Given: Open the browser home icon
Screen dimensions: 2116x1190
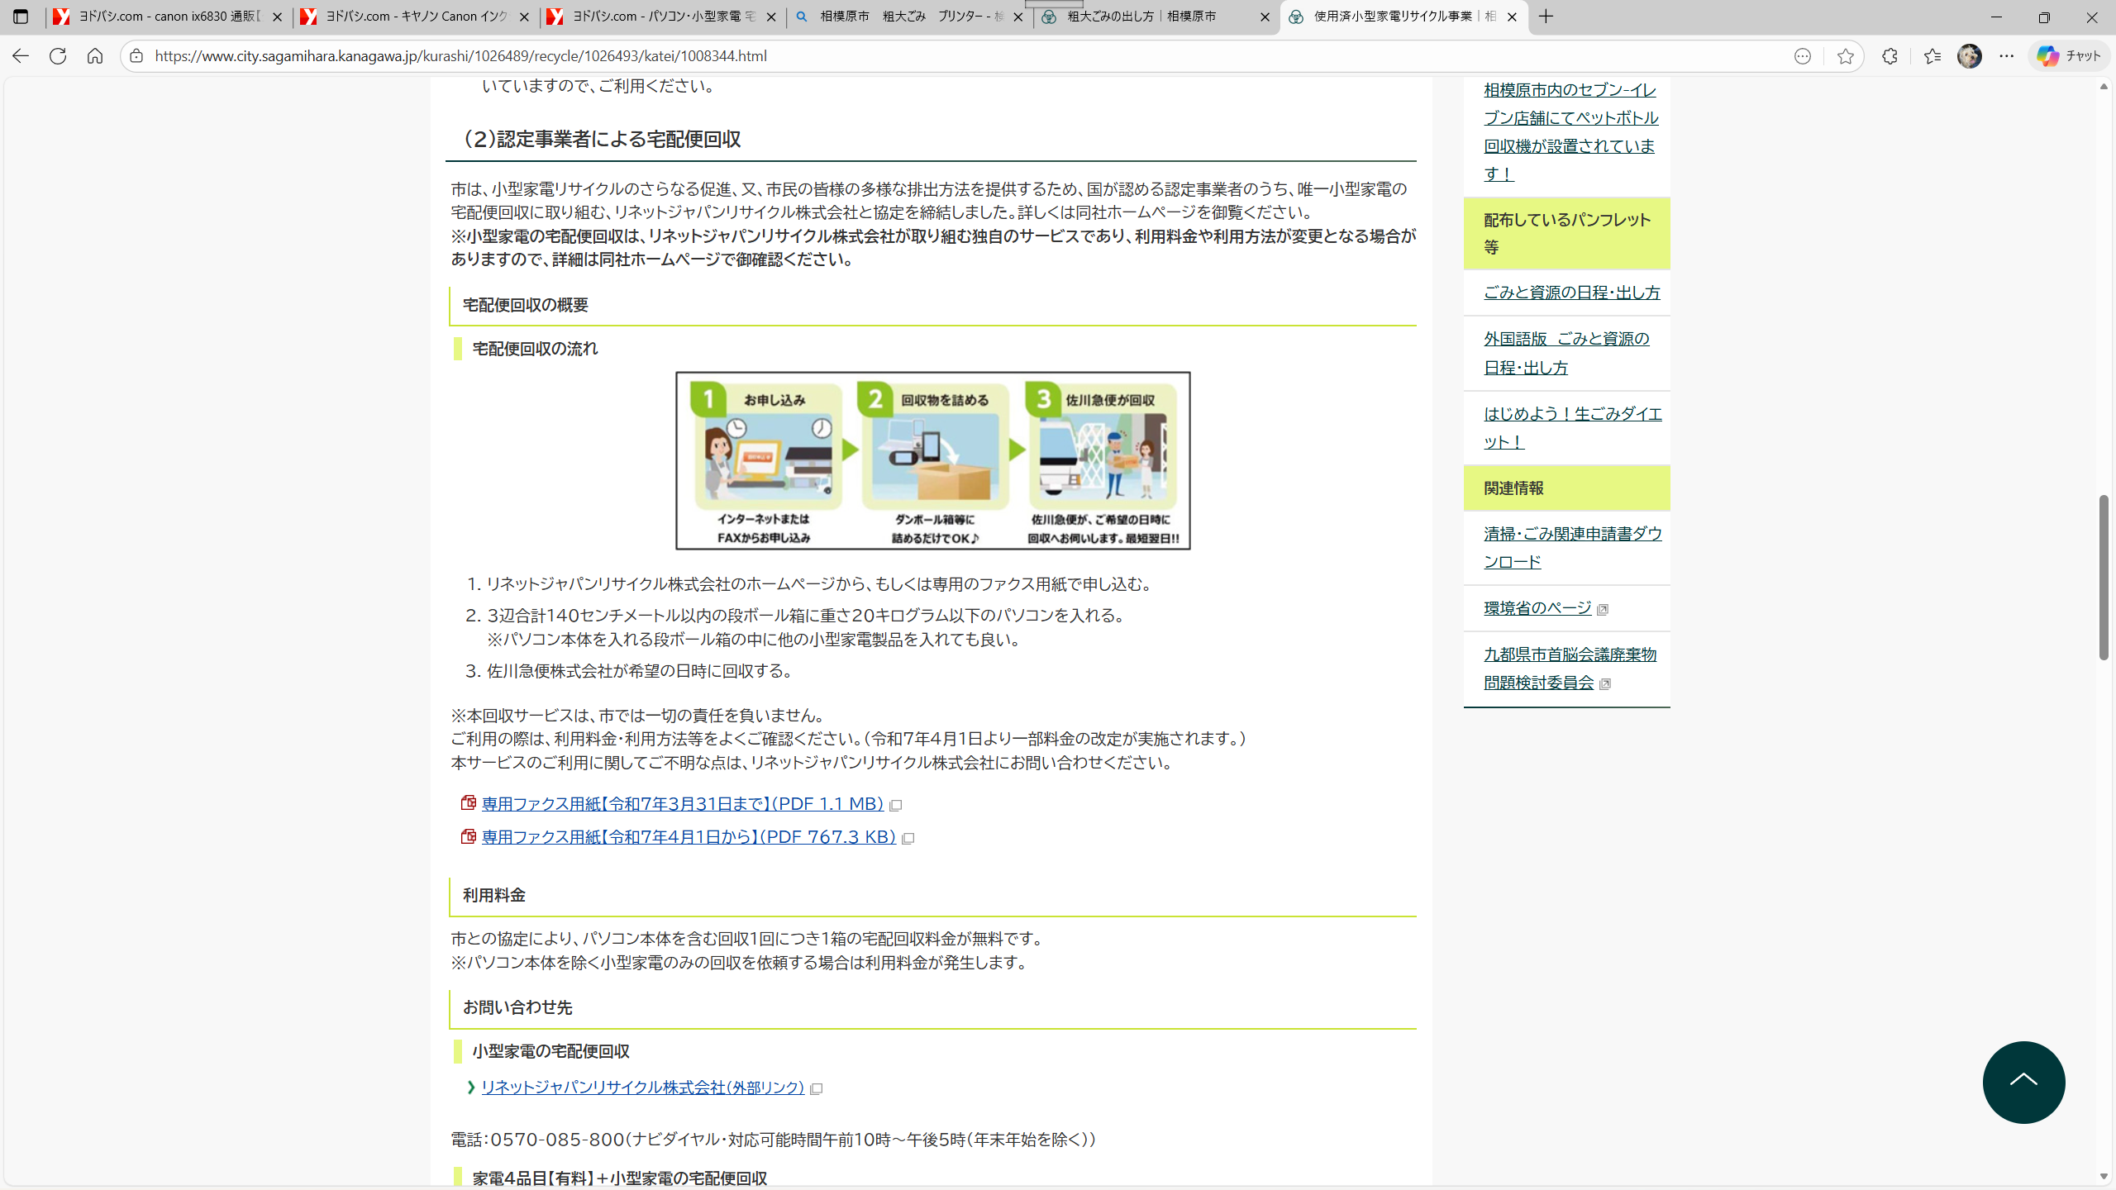Looking at the screenshot, I should tap(95, 56).
